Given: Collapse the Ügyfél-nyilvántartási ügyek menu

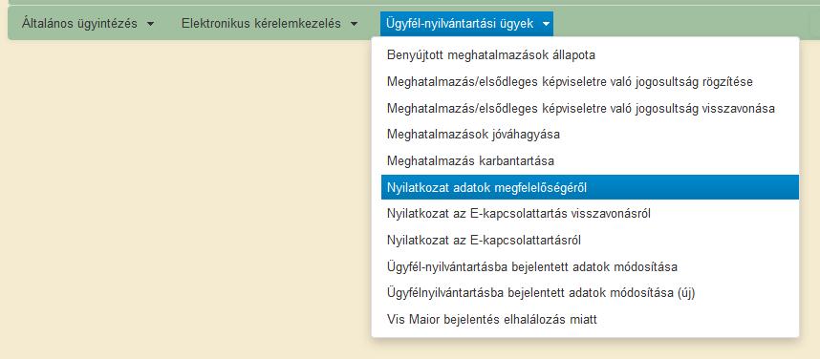Looking at the screenshot, I should pos(466,24).
